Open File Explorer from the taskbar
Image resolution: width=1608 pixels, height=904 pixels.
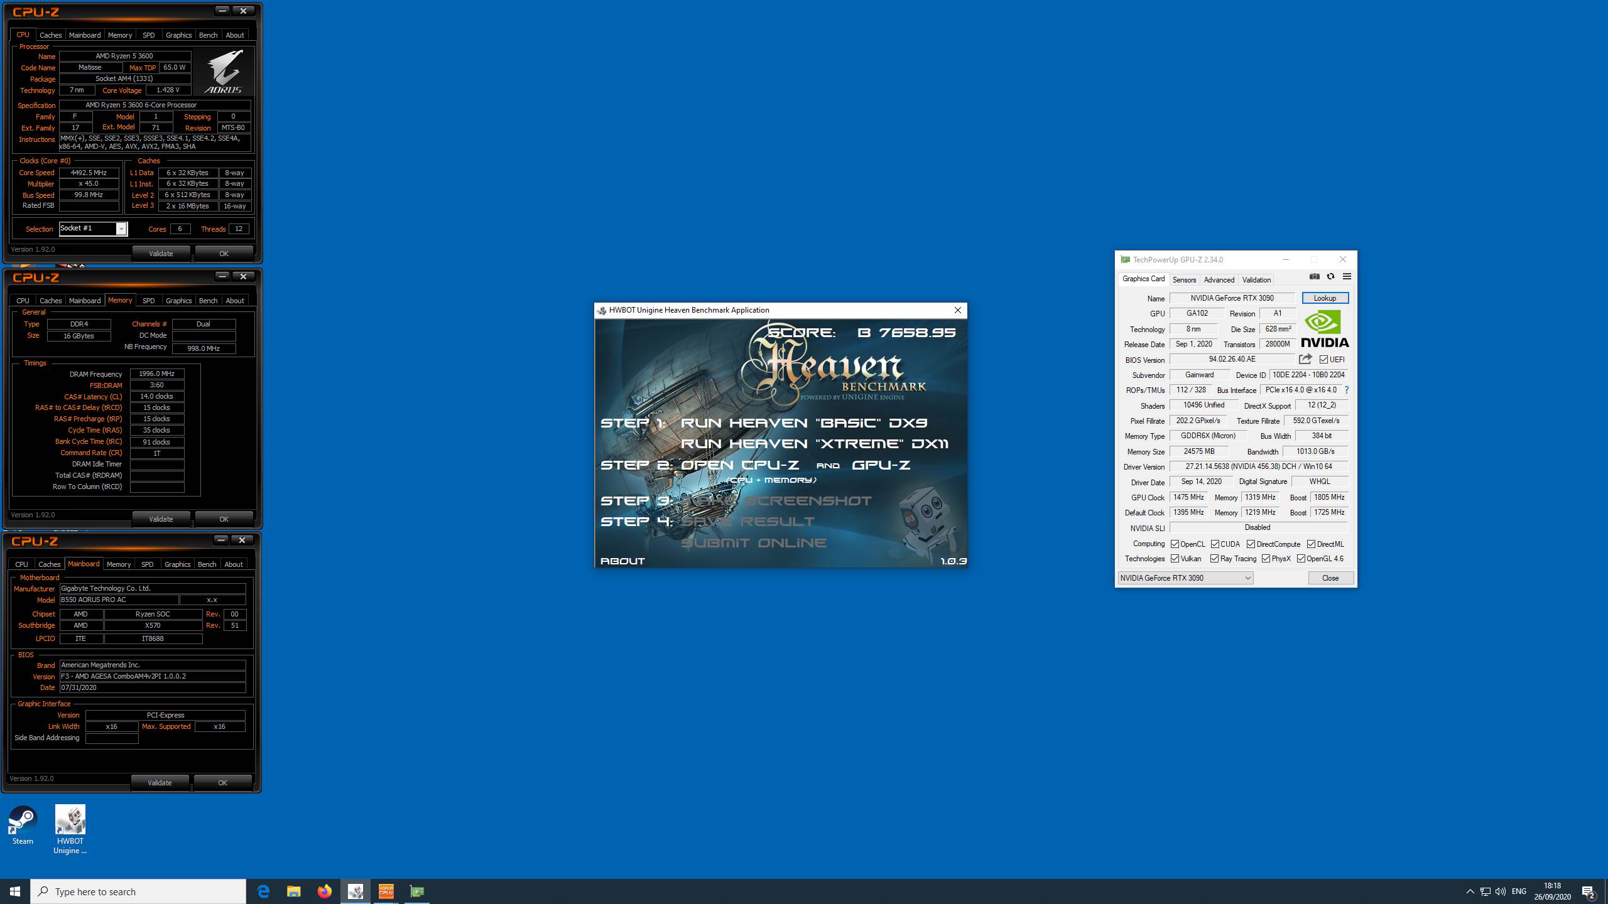tap(294, 891)
